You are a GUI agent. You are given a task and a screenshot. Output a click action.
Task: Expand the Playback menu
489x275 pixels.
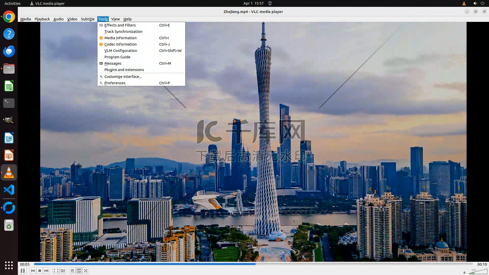click(x=42, y=19)
